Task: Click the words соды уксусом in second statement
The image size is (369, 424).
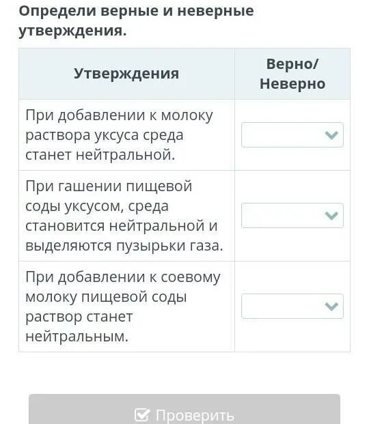Action: click(x=74, y=206)
